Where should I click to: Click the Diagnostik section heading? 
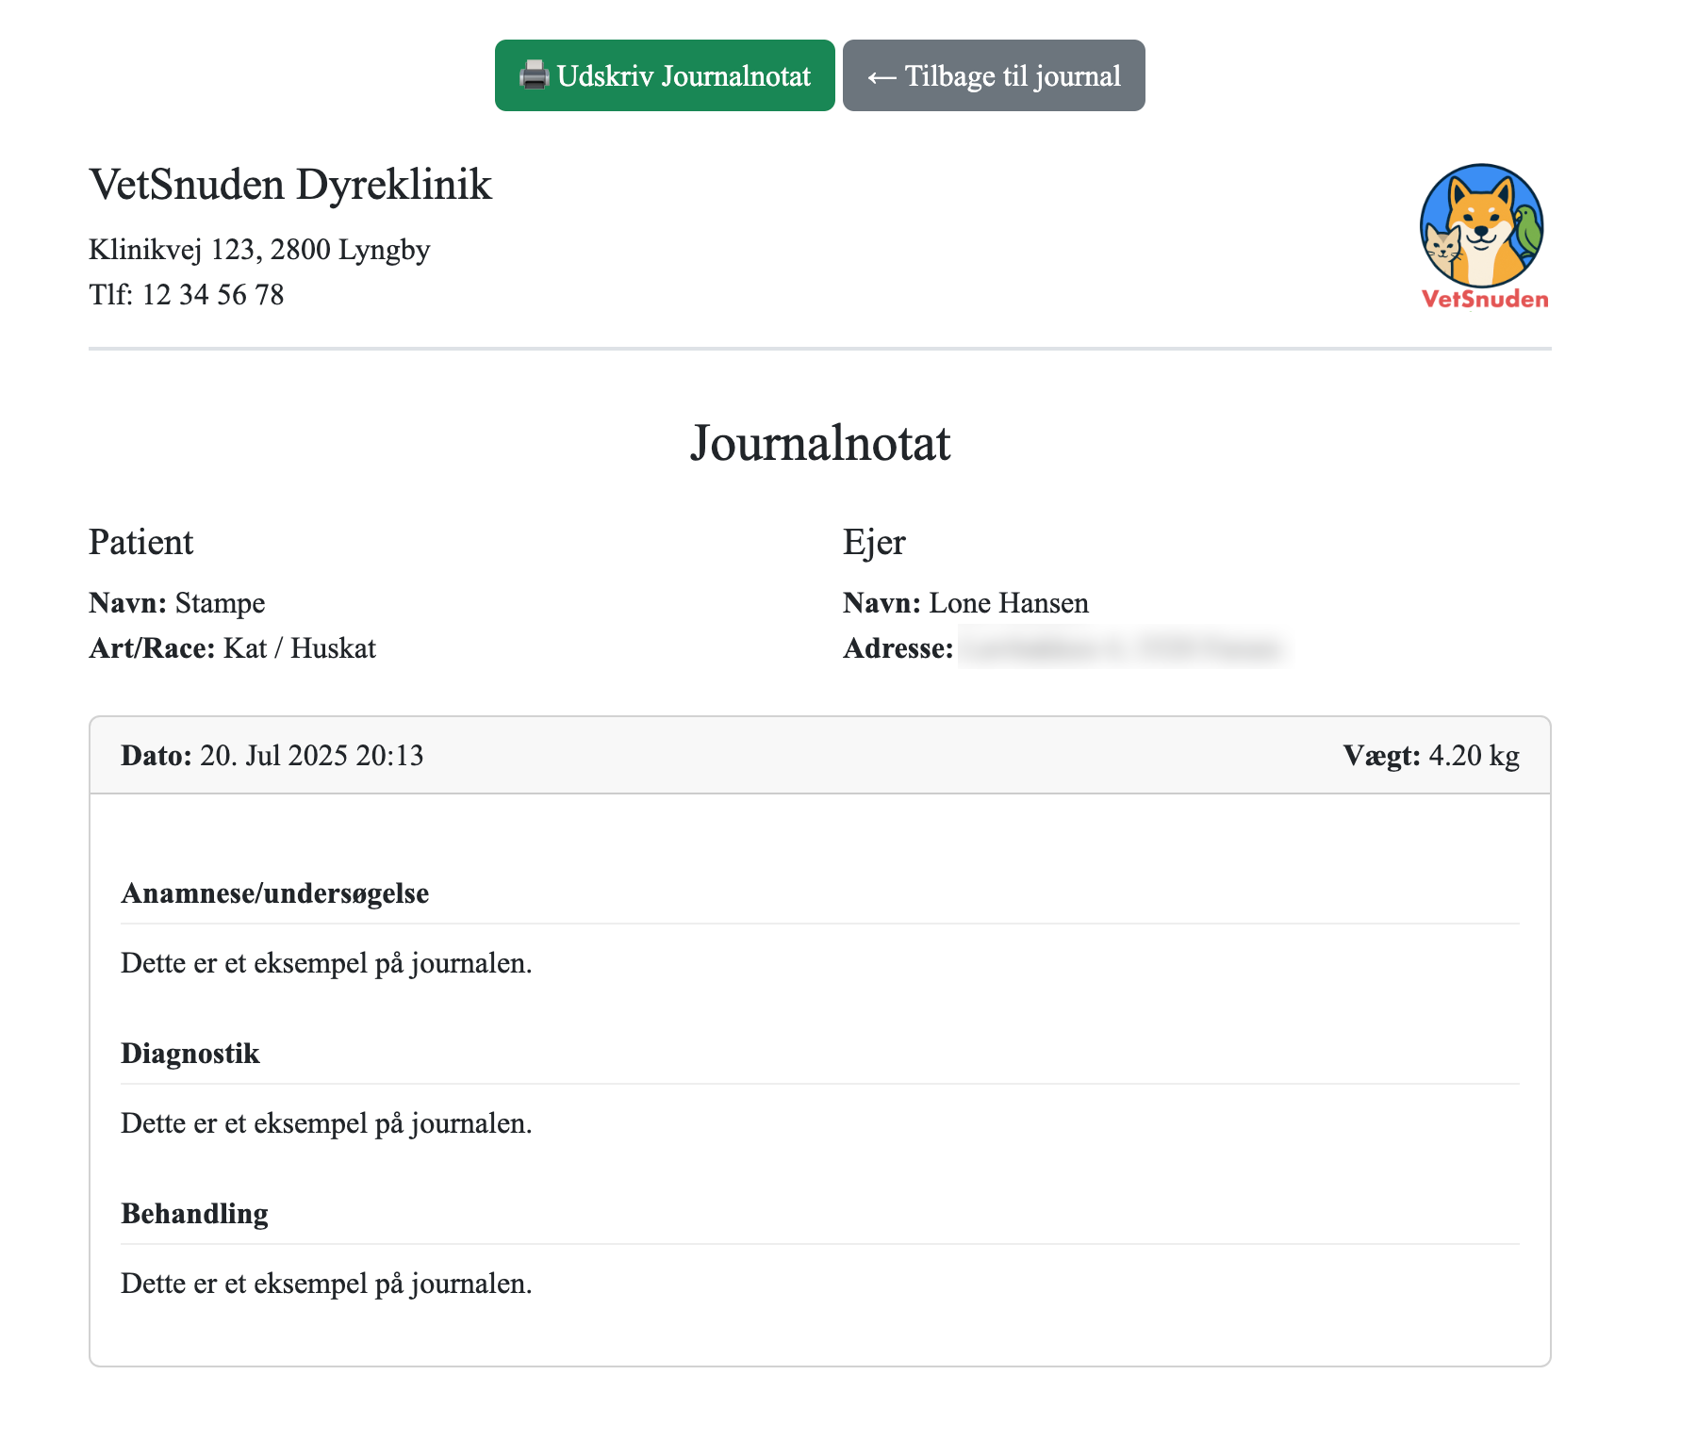(189, 1054)
